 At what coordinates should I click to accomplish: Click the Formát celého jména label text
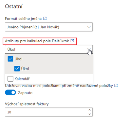pos(23,19)
